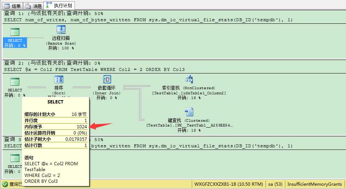The height and width of the screenshot is (189, 346).
Task: Click the Index Seek 开销 18% value
Action: coord(189,98)
